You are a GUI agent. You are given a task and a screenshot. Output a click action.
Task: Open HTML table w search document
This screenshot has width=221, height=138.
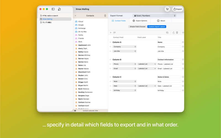55,16
